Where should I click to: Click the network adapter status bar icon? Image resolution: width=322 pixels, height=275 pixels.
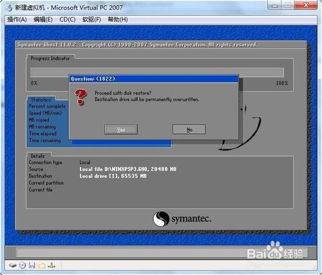coord(52,265)
